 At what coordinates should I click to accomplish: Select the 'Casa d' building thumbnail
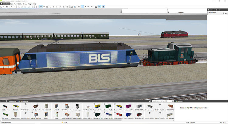coord(57,107)
